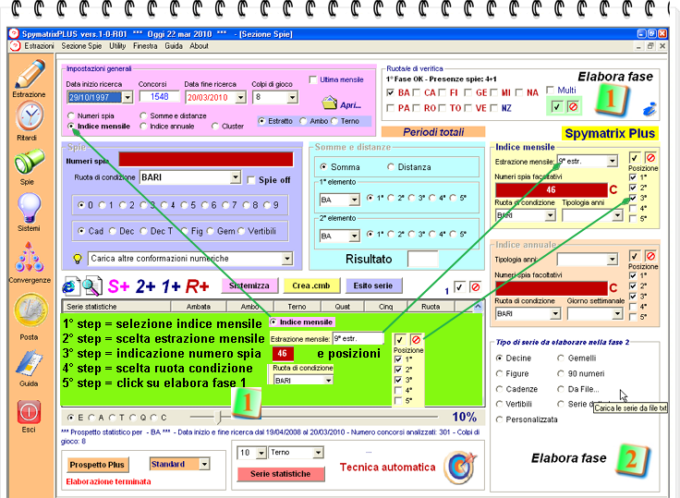Open the Utility menu
680x498 pixels.
(117, 46)
